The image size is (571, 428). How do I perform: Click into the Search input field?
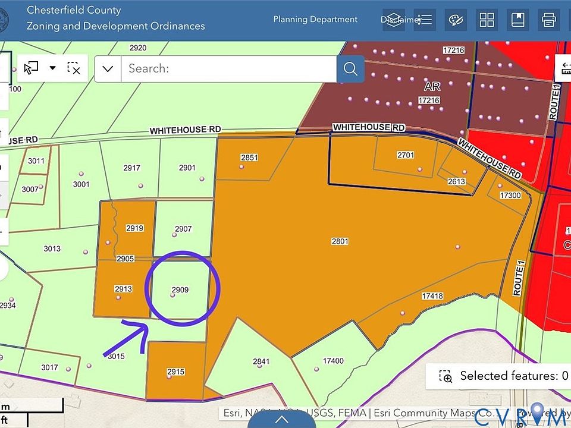point(229,68)
